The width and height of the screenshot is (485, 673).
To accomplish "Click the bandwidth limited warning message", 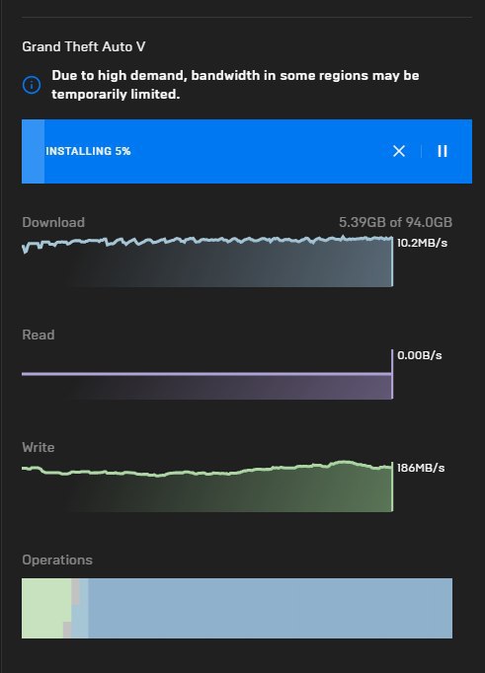I will pos(235,85).
